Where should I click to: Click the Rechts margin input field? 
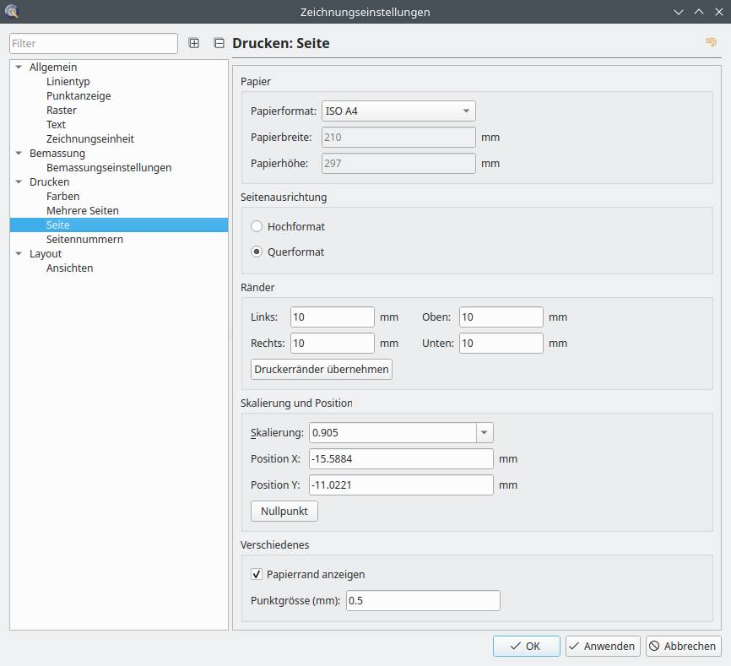tap(333, 343)
